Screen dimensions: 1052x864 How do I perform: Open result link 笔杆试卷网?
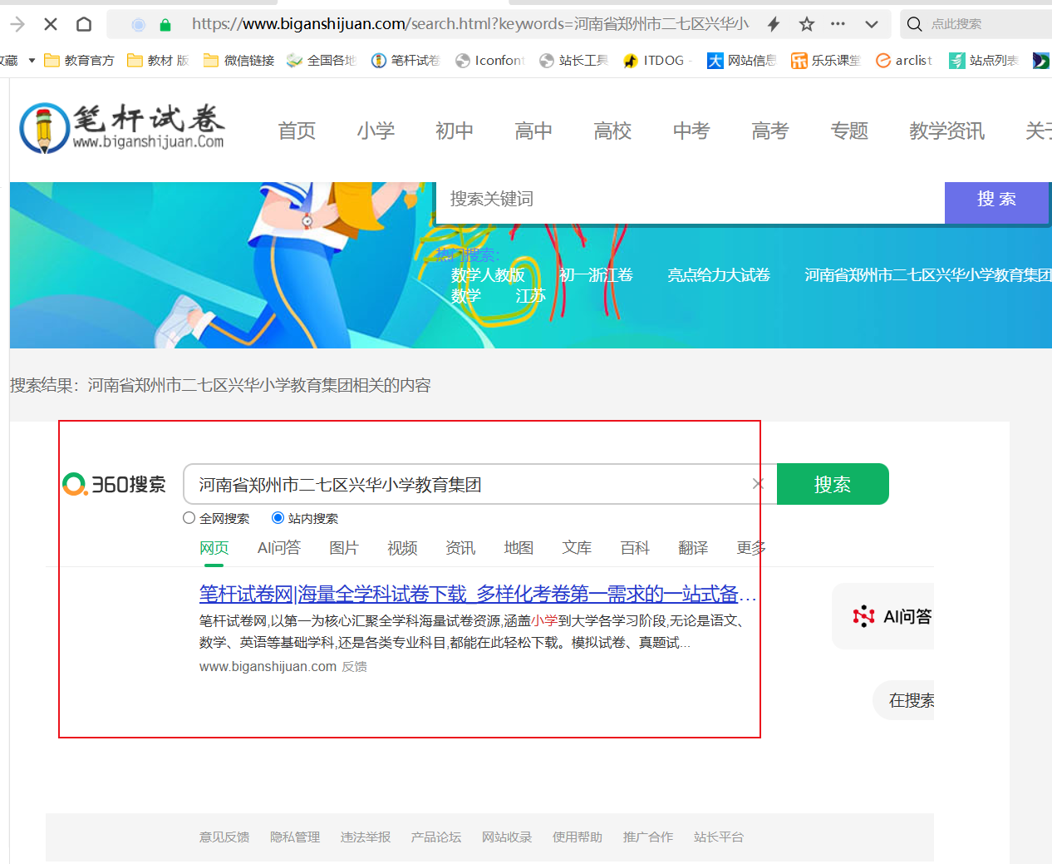[478, 594]
